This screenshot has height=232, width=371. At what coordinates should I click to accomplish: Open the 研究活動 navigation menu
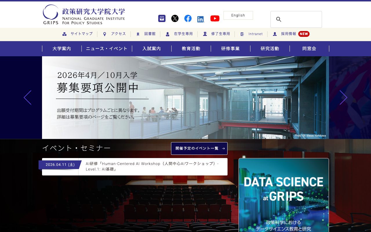[270, 48]
